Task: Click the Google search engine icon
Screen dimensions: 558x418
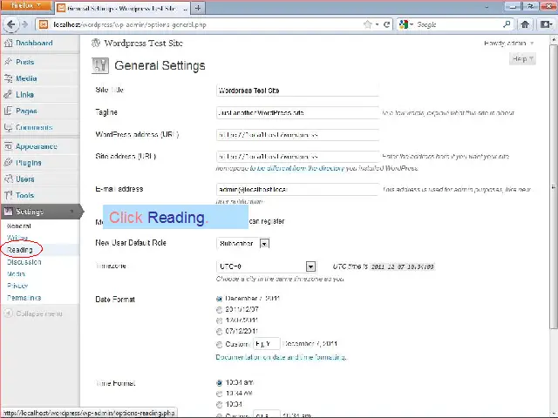Action: pyautogui.click(x=403, y=24)
